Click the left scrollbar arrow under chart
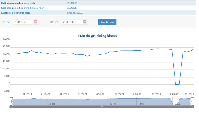The image size is (199, 113). [11, 107]
